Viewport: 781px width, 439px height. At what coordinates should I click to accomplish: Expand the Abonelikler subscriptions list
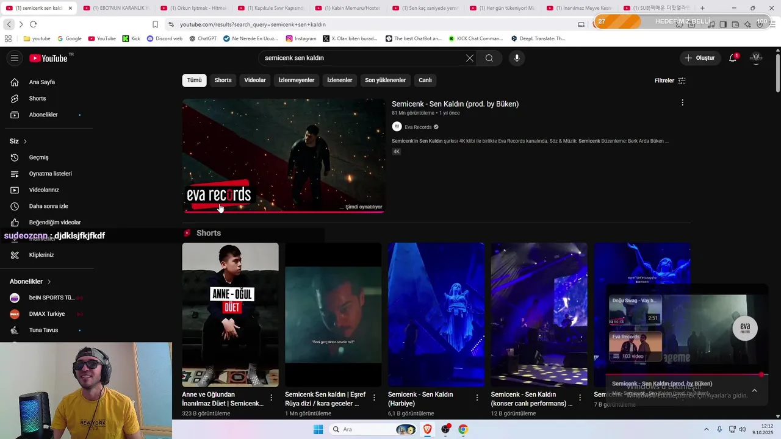tap(31, 281)
